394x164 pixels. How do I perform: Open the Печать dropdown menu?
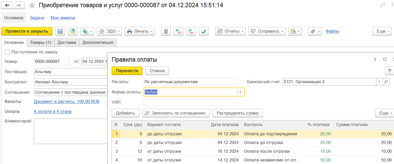140,31
